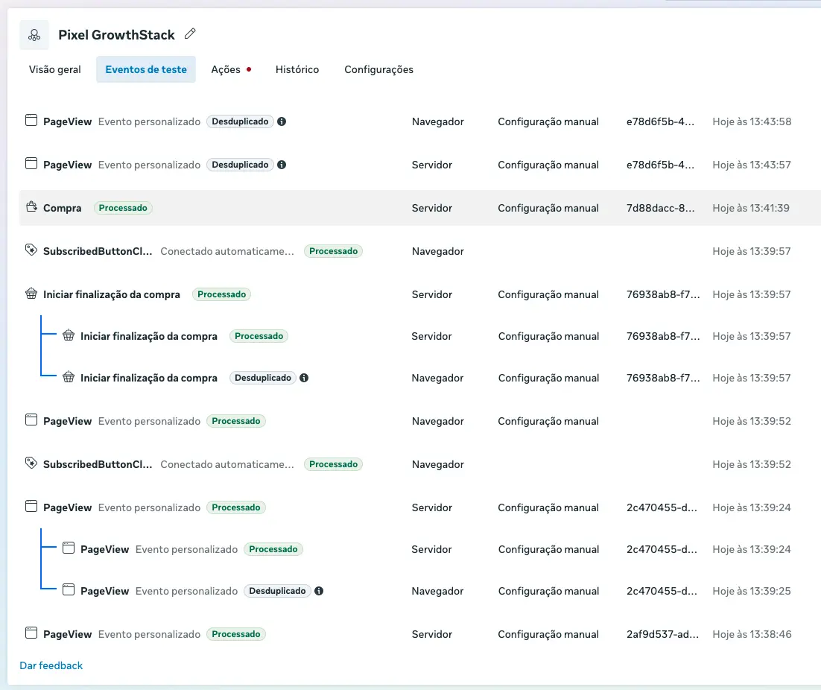Open the Visão geral tab
This screenshot has width=821, height=690.
[x=55, y=69]
